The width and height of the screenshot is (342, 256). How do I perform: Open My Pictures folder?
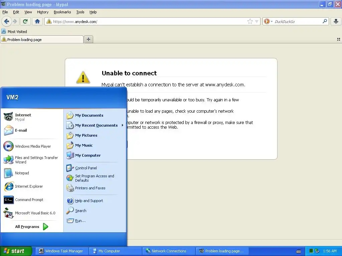95,135
